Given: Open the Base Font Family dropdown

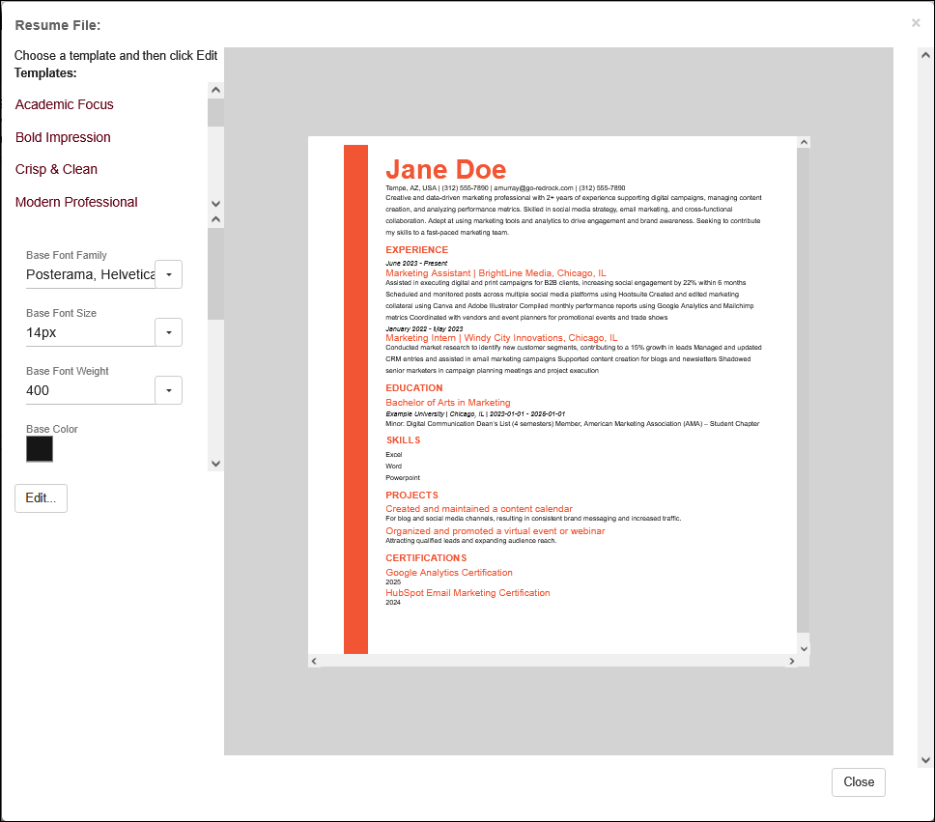Looking at the screenshot, I should tap(168, 274).
